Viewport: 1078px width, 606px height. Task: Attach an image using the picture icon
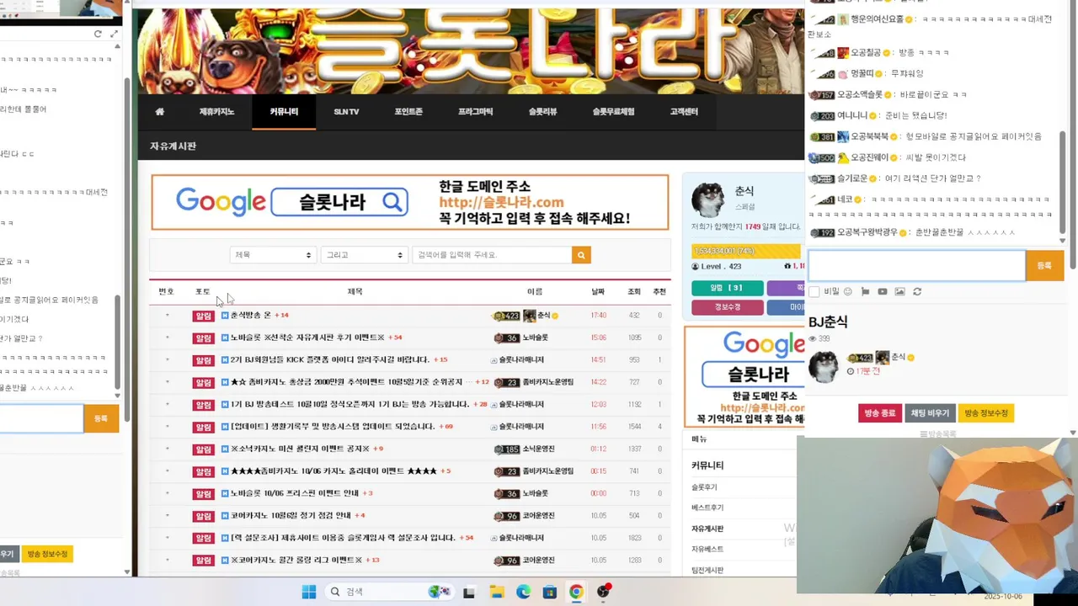coord(899,291)
